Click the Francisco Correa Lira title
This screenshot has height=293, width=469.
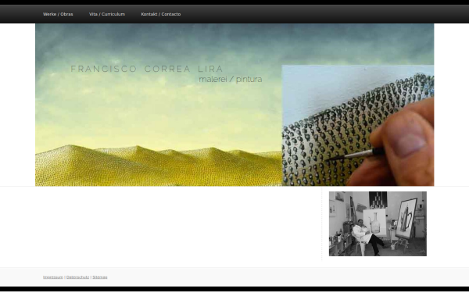[147, 69]
